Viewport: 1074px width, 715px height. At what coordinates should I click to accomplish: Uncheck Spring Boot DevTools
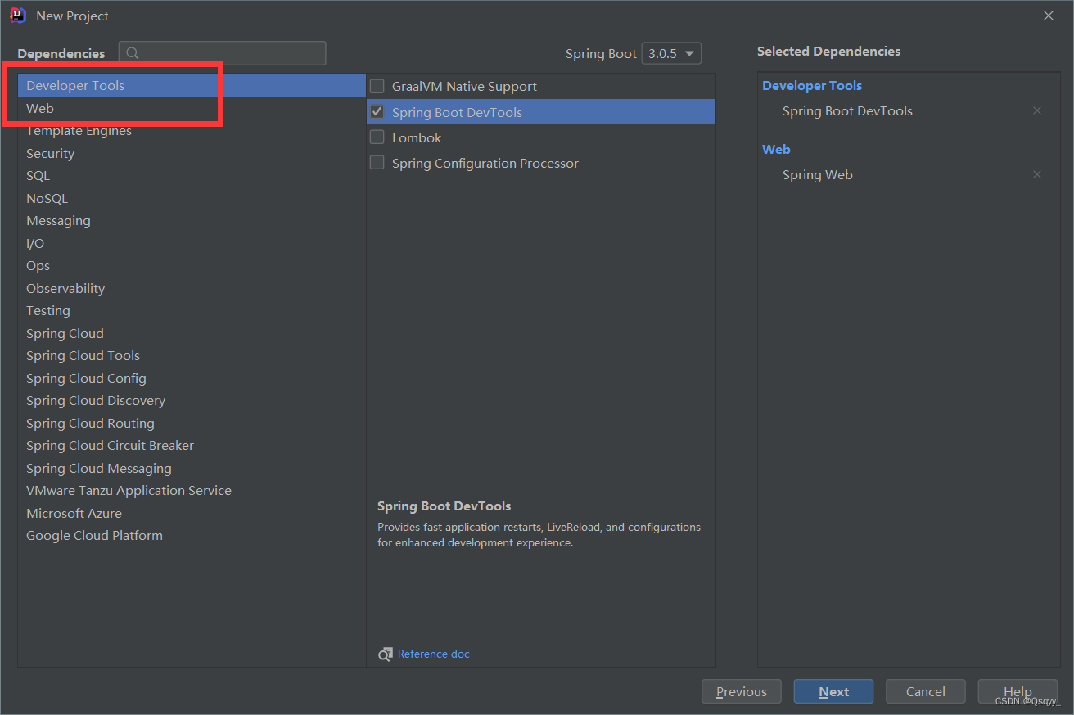(377, 111)
